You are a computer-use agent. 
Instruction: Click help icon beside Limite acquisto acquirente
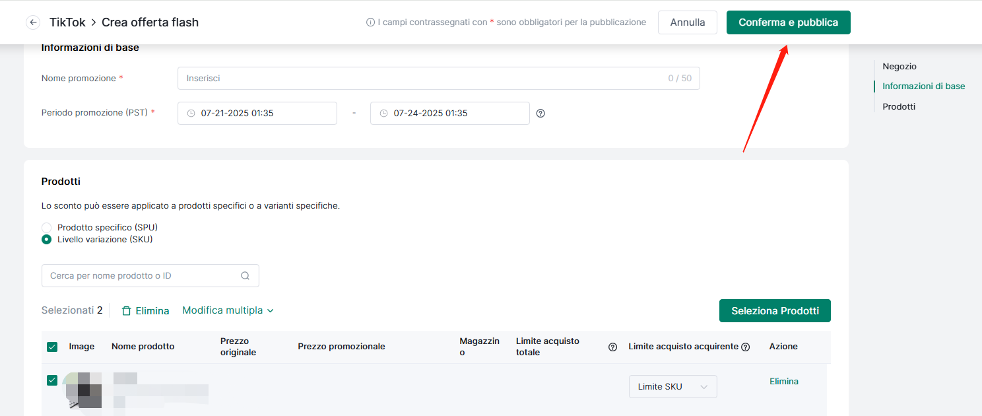click(746, 347)
